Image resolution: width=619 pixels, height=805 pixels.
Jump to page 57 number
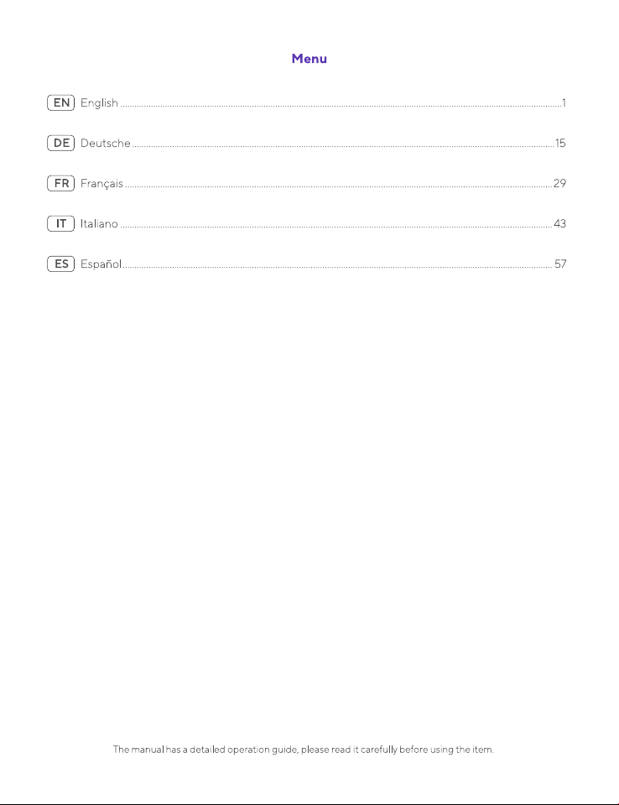coord(560,264)
